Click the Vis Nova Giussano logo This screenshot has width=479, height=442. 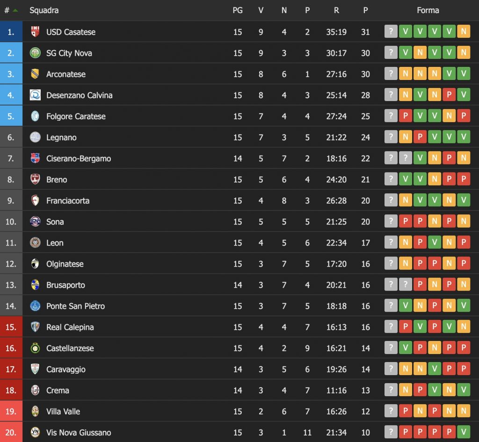35,432
